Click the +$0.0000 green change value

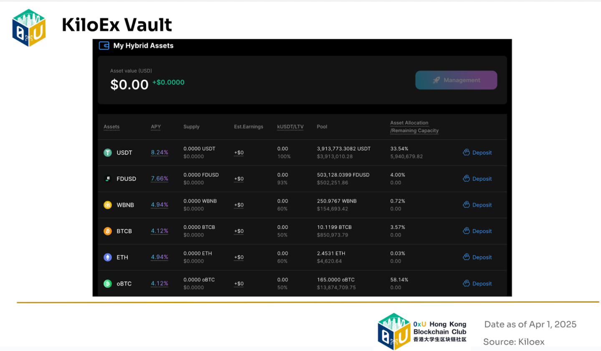[168, 83]
